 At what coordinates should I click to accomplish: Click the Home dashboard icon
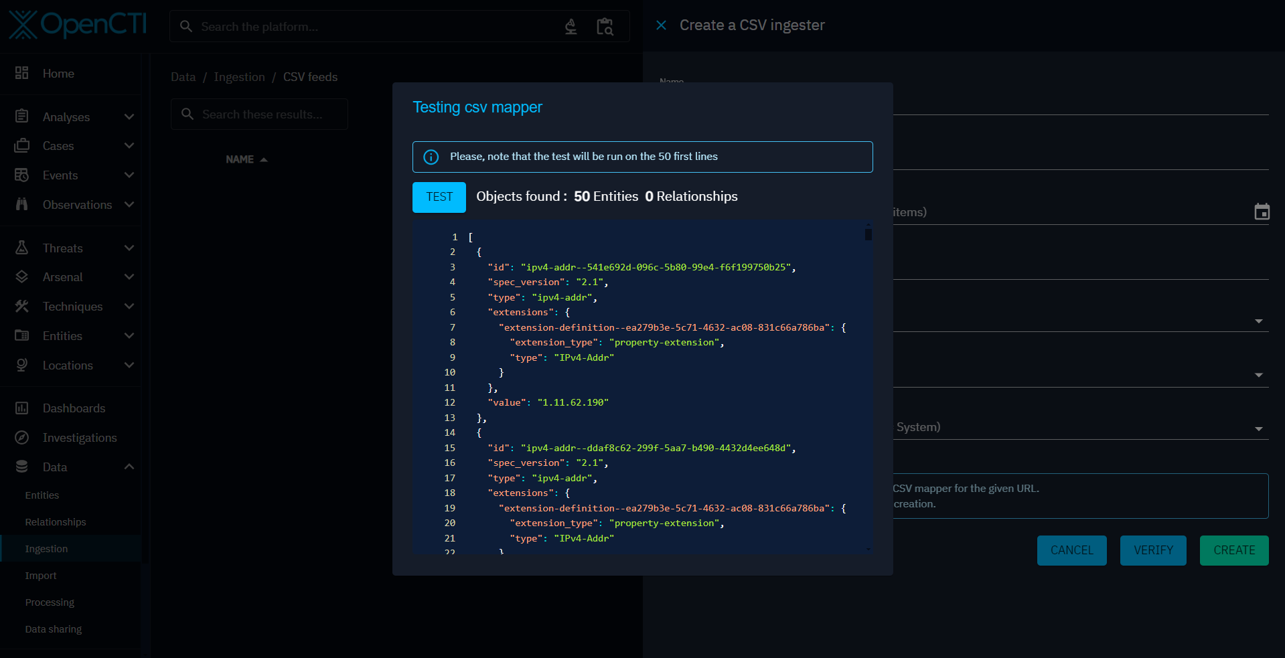[21, 73]
